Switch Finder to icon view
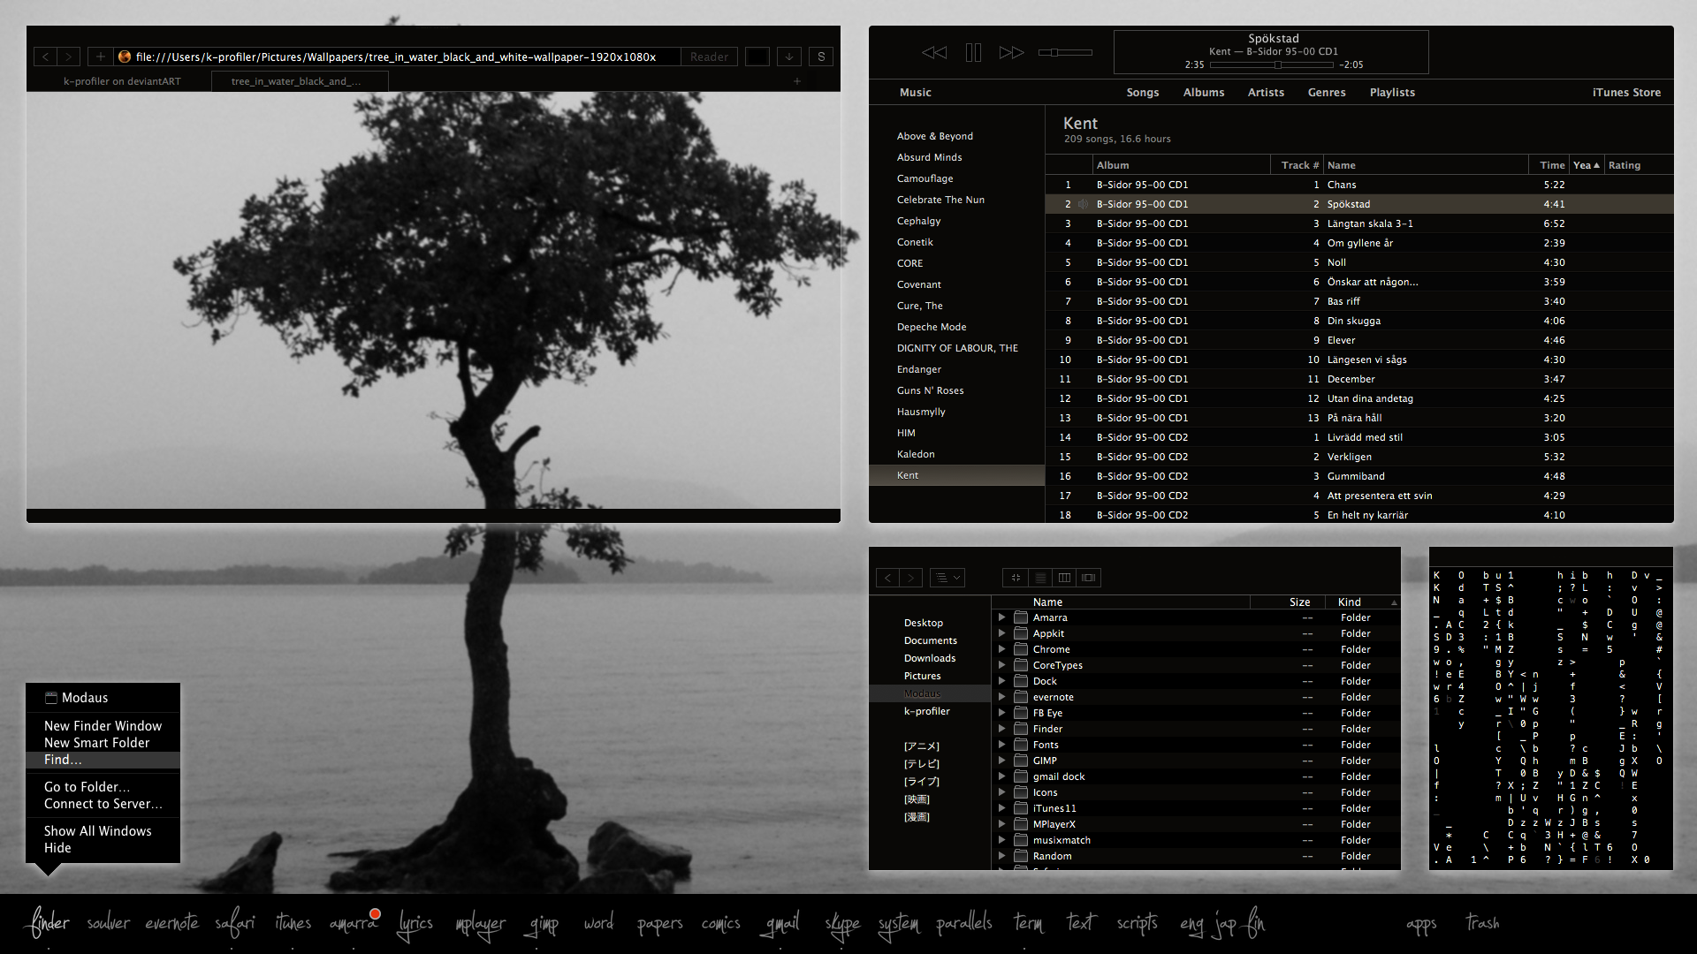This screenshot has width=1697, height=954. 1016,578
